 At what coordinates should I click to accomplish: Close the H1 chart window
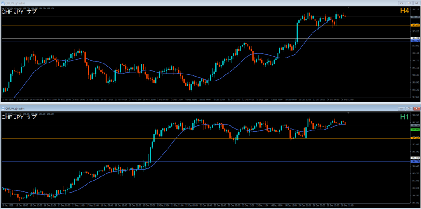pos(416,109)
